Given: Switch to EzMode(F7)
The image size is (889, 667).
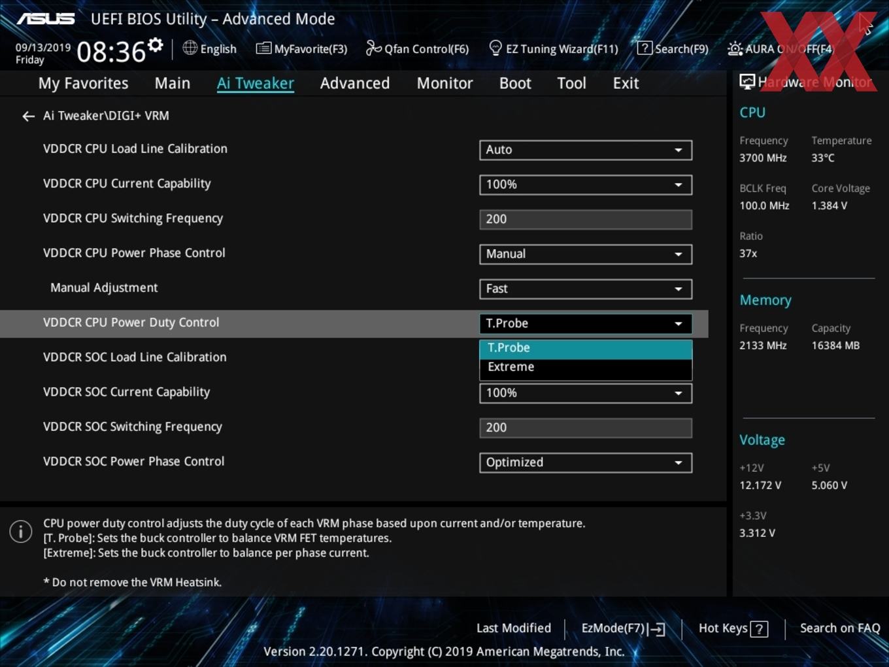Looking at the screenshot, I should 623,628.
